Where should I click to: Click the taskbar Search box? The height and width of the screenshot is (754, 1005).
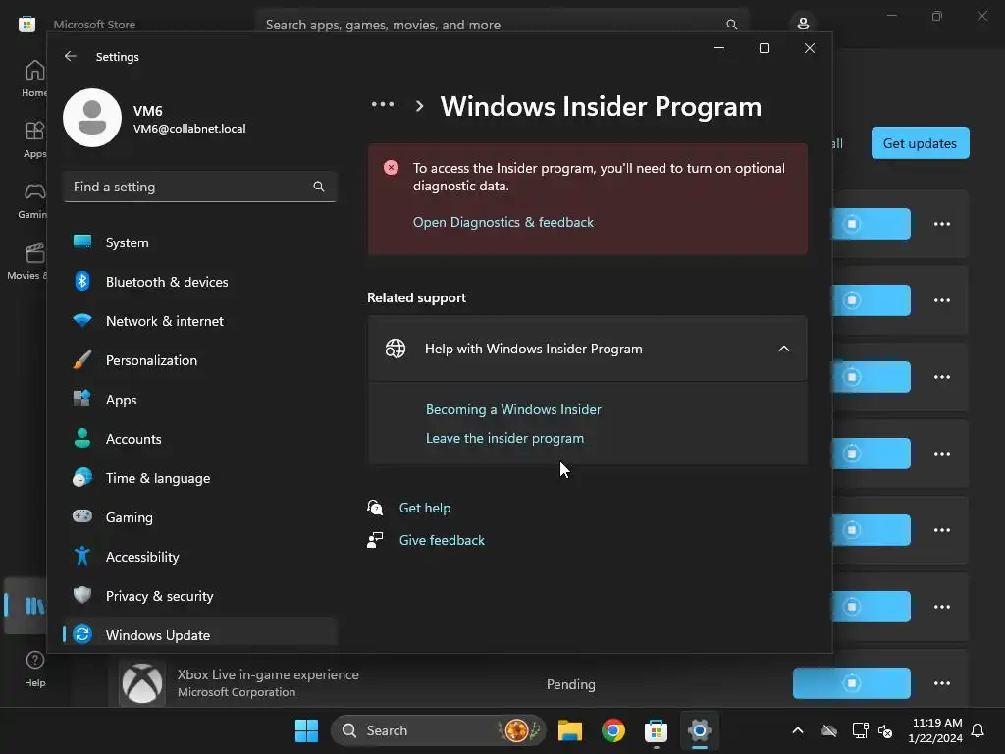coord(439,730)
